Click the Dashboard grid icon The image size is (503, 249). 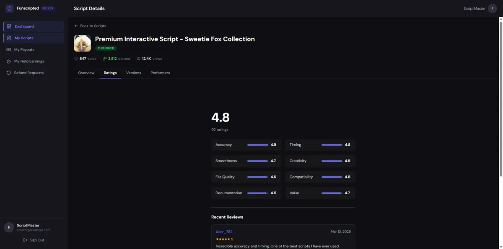(9, 26)
